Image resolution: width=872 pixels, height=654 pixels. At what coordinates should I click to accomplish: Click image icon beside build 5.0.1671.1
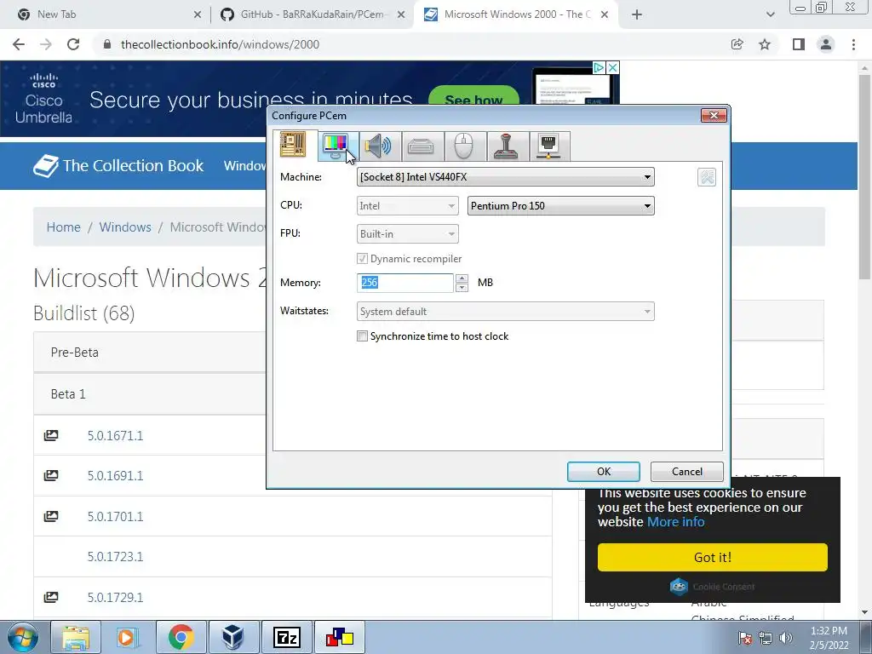tap(50, 435)
